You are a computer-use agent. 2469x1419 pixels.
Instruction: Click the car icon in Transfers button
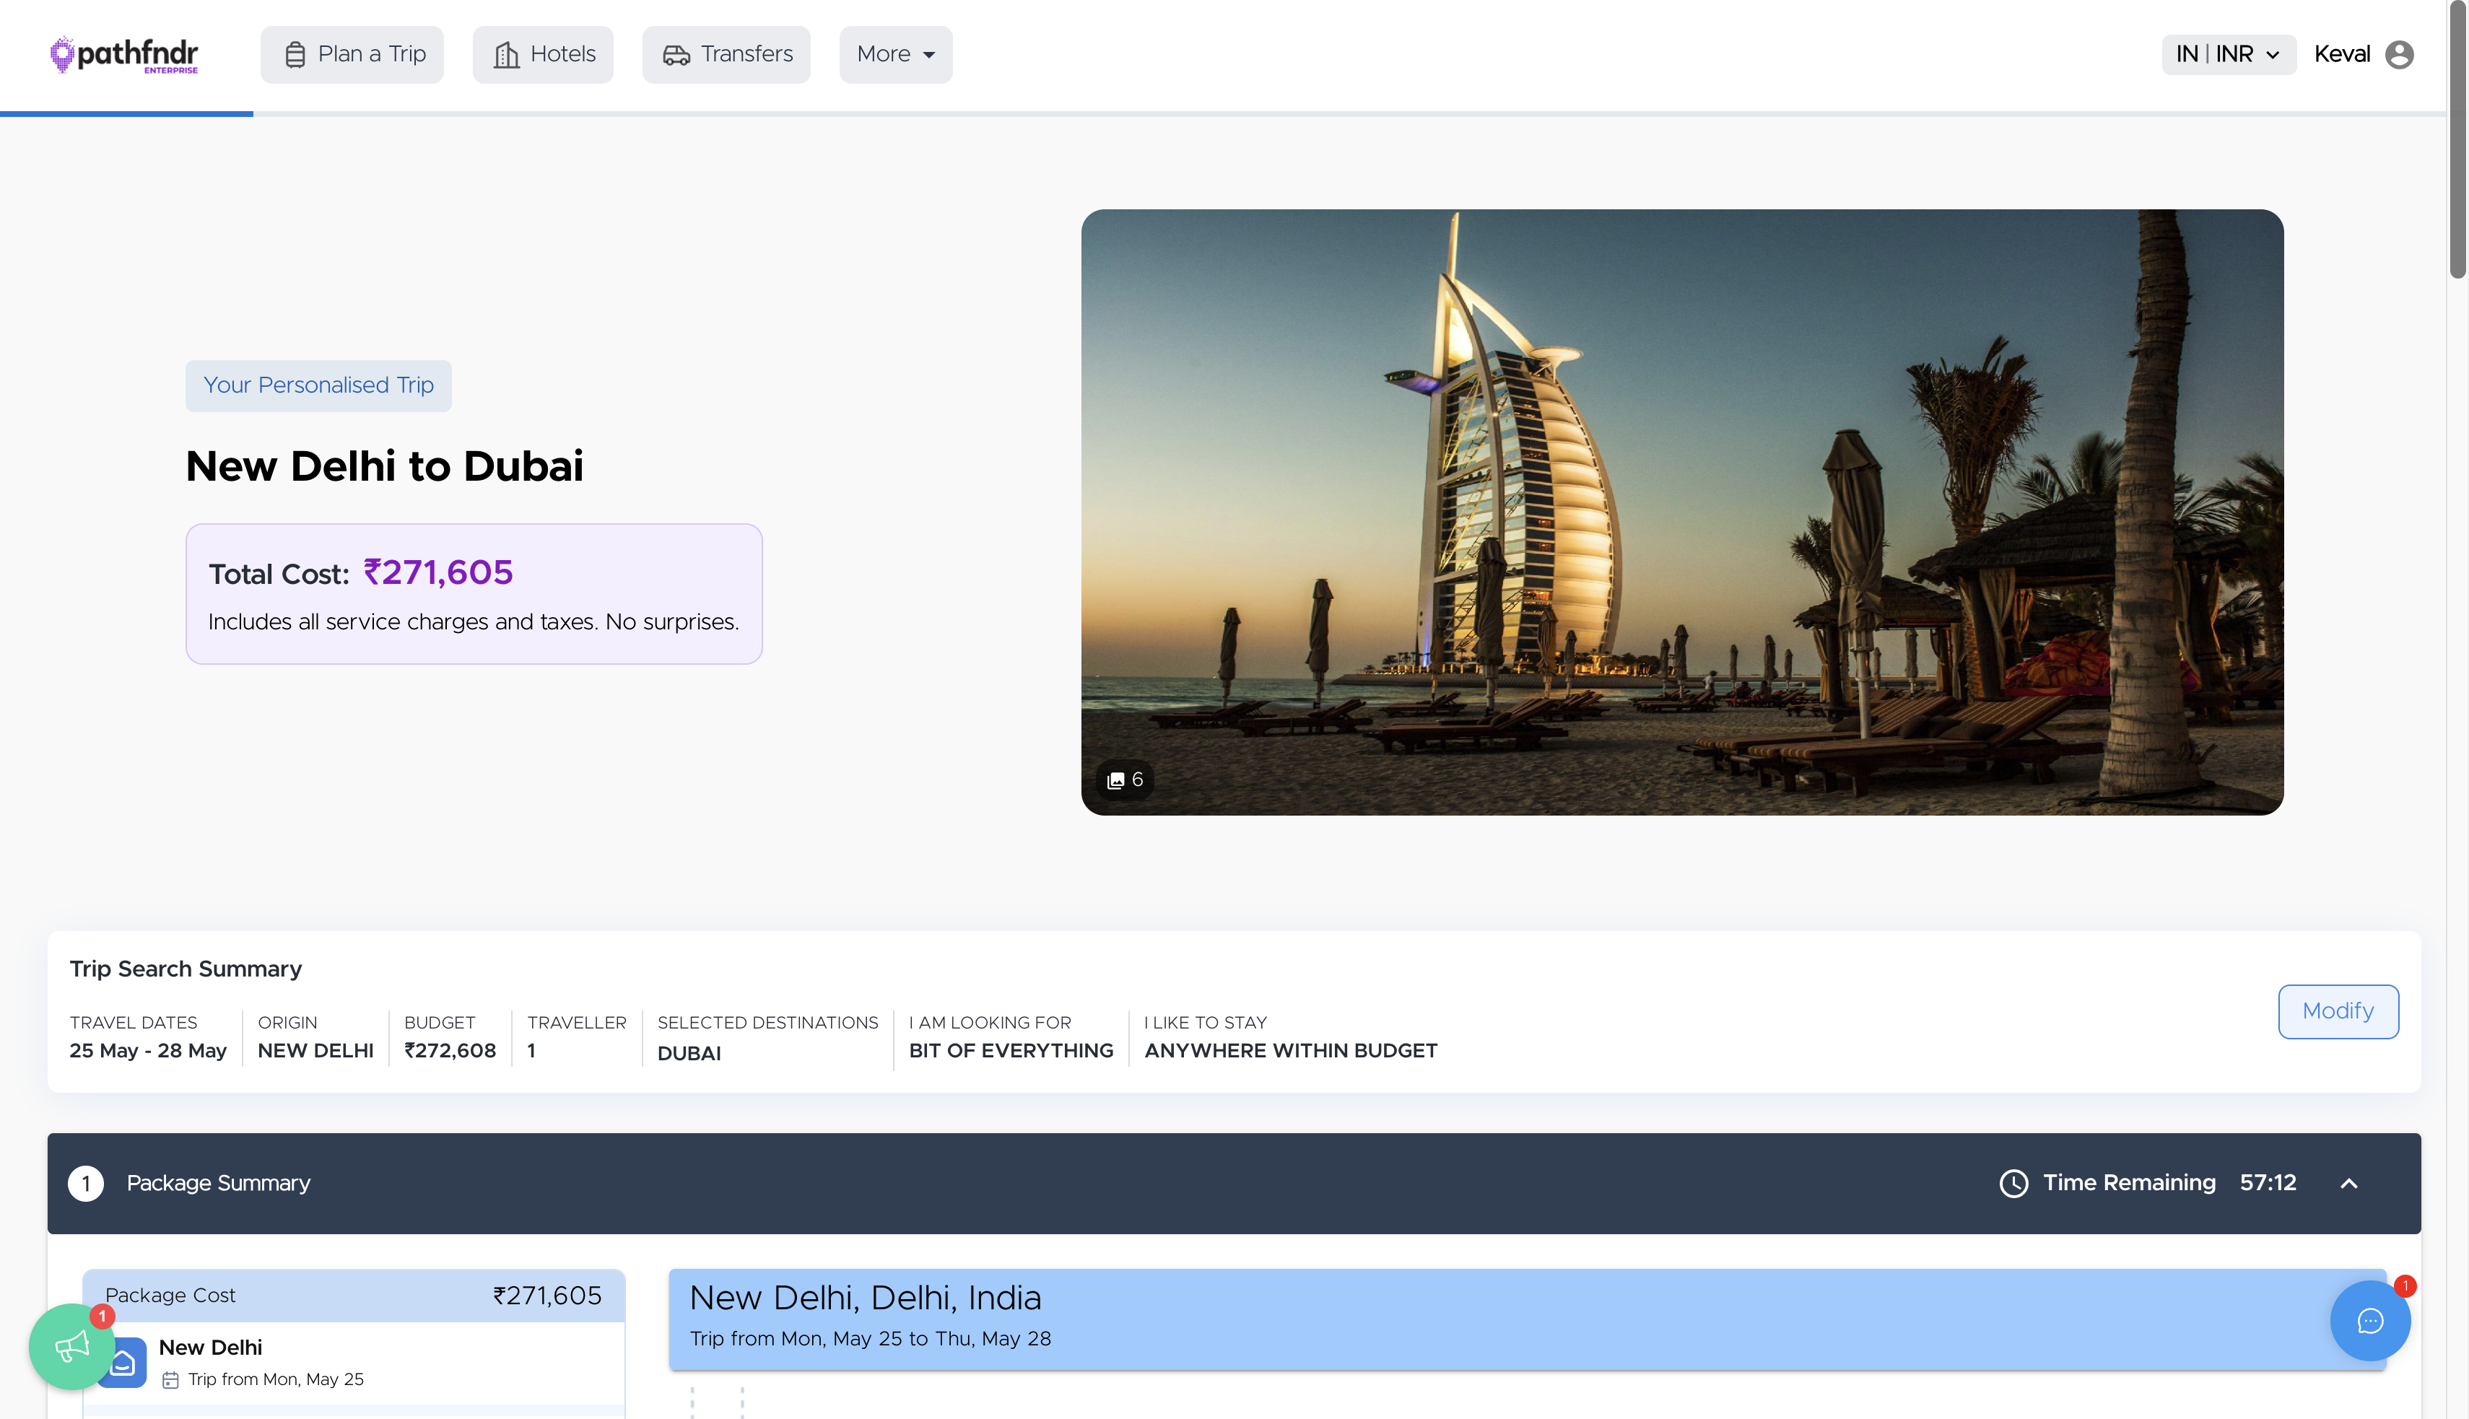[x=676, y=56]
